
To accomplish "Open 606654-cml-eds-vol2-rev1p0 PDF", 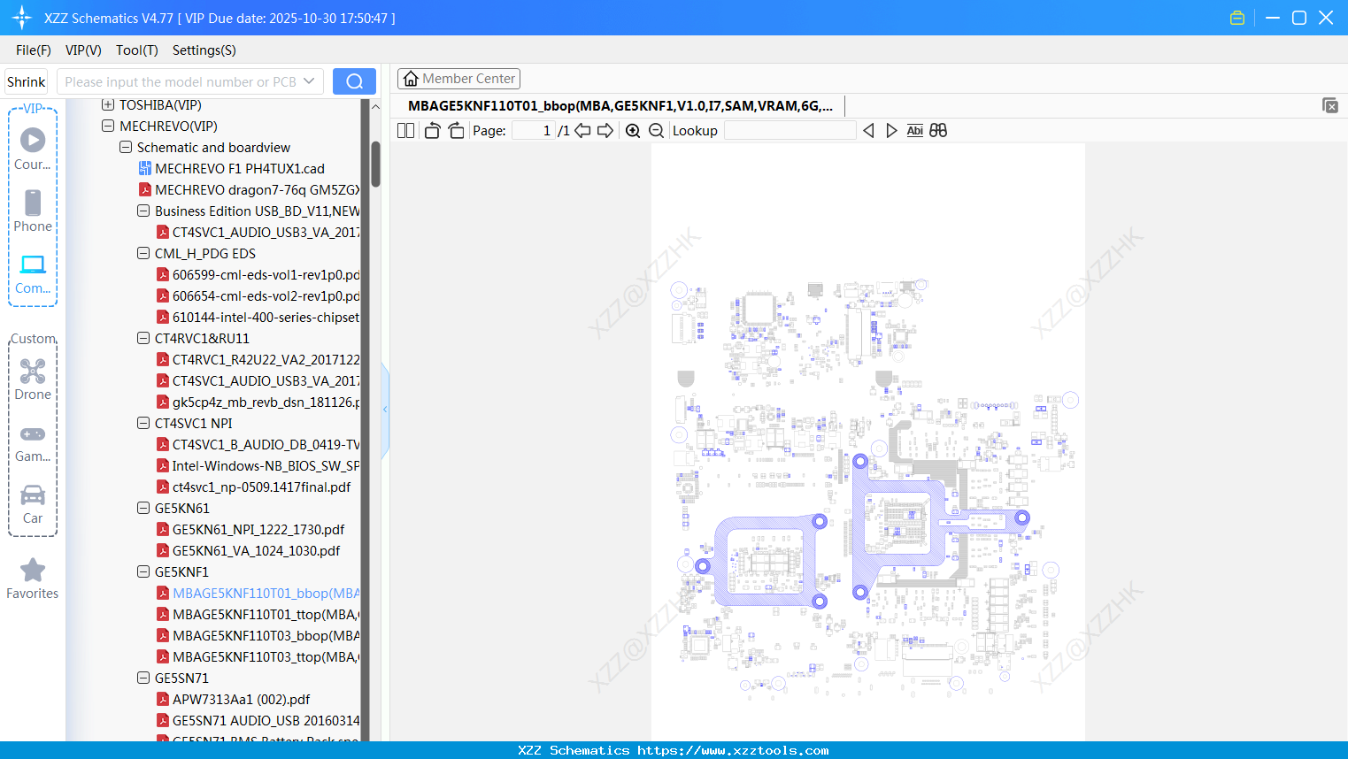I will tap(258, 296).
